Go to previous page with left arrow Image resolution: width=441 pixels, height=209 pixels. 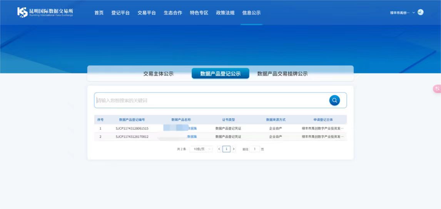(219, 149)
